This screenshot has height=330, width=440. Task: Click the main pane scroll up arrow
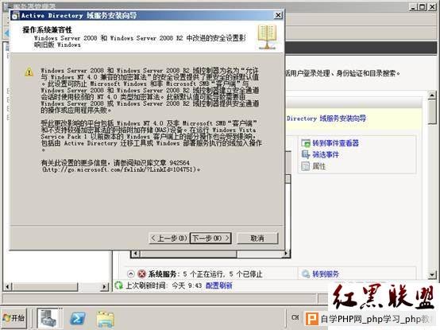click(x=432, y=95)
